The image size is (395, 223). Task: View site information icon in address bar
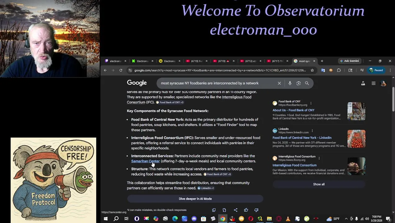[130, 70]
